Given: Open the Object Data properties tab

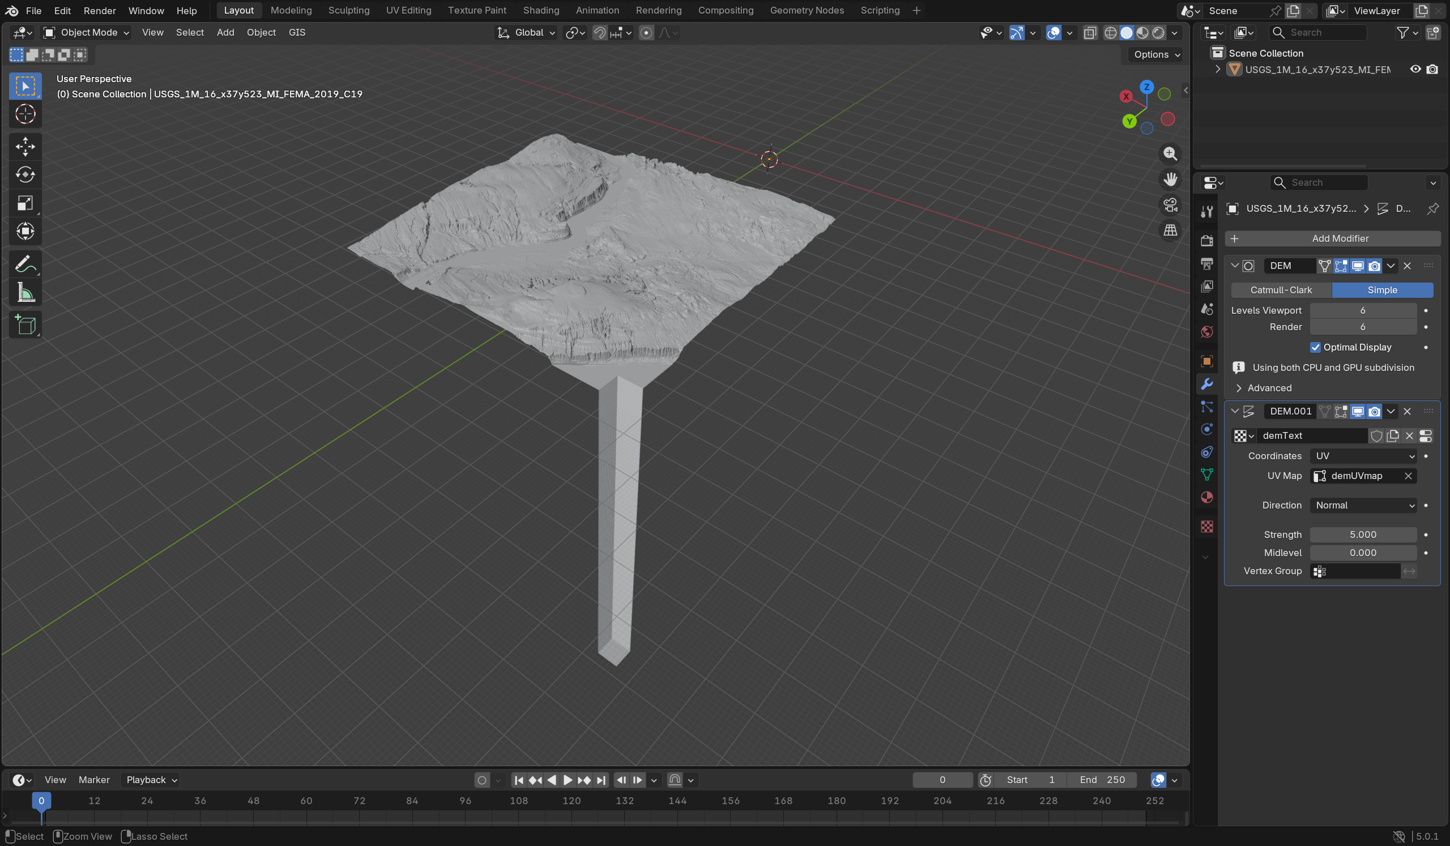Looking at the screenshot, I should pos(1206,475).
